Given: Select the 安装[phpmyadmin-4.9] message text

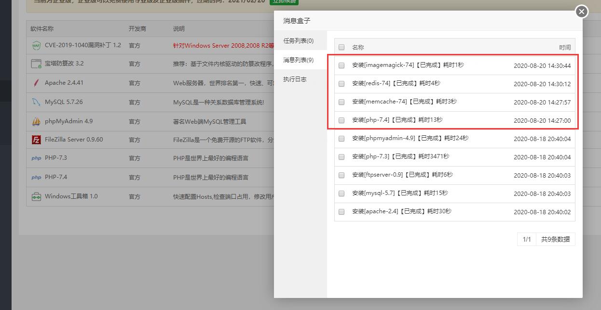Looking at the screenshot, I should click(x=410, y=138).
